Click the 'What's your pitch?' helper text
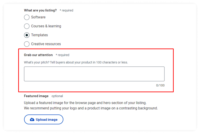 (76, 62)
